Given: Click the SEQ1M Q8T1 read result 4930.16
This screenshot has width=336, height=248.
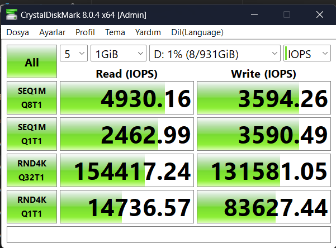Looking at the screenshot, I should (x=127, y=98).
